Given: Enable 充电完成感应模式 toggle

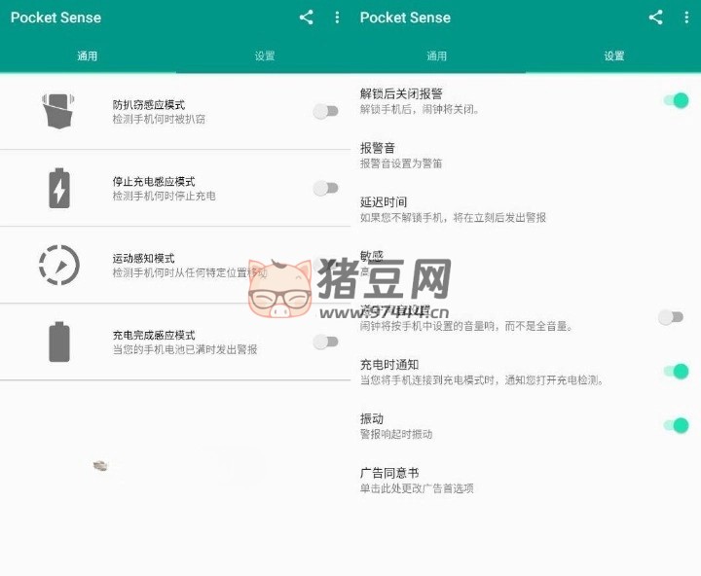Looking at the screenshot, I should click(x=325, y=342).
